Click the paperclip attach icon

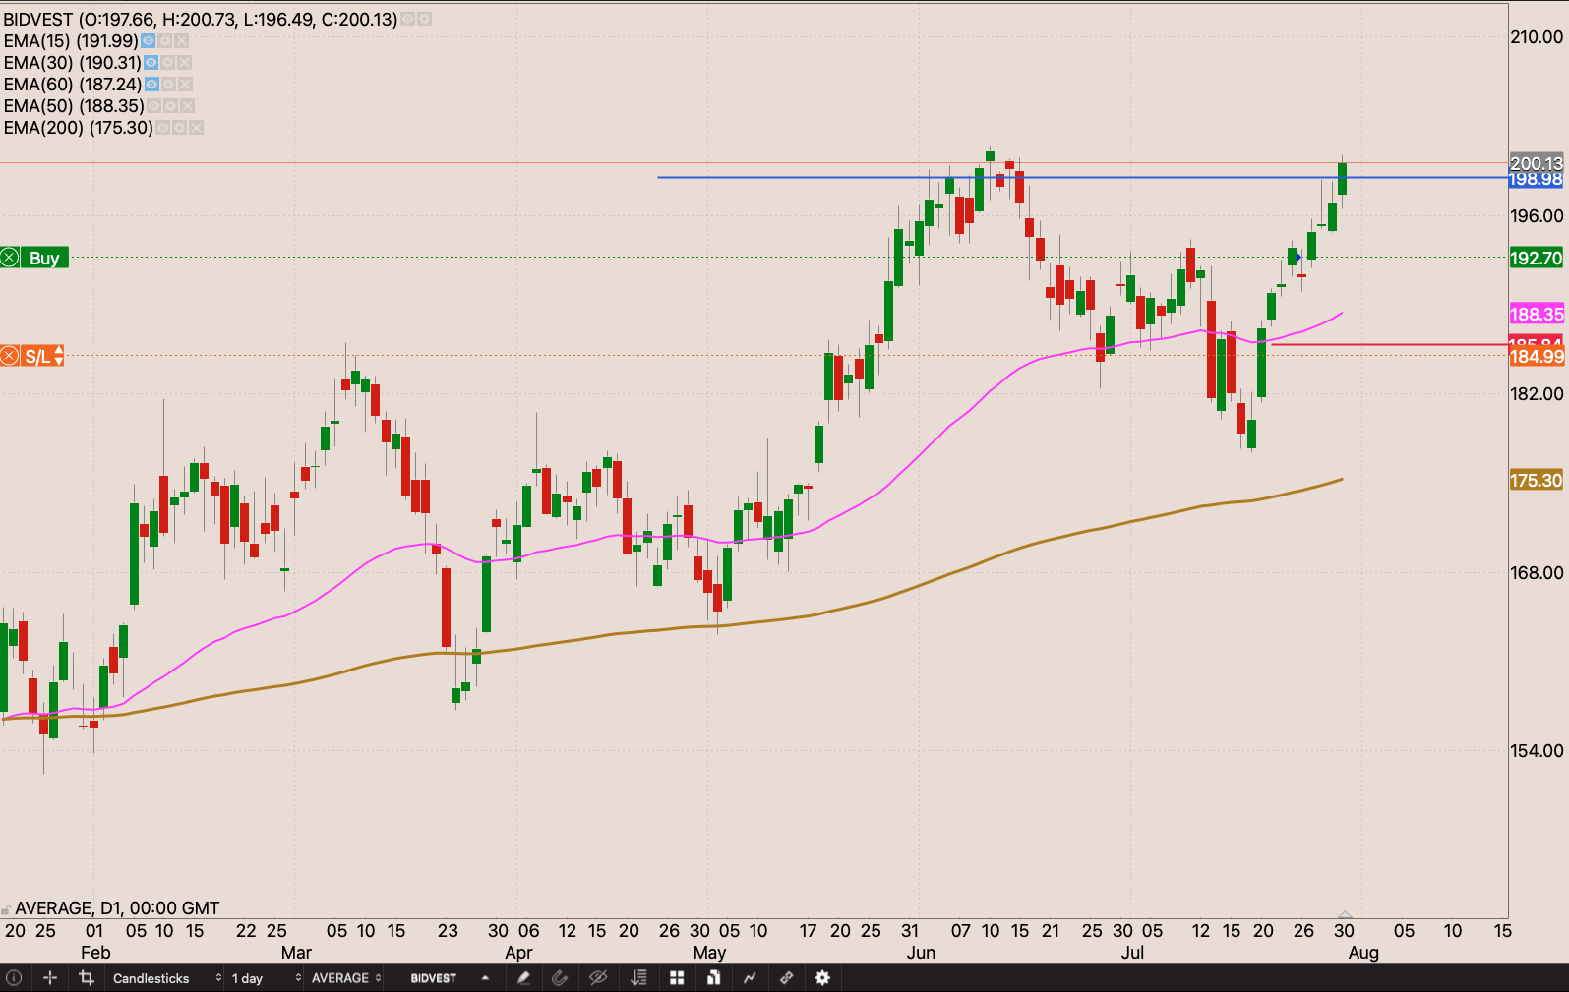[x=561, y=978]
